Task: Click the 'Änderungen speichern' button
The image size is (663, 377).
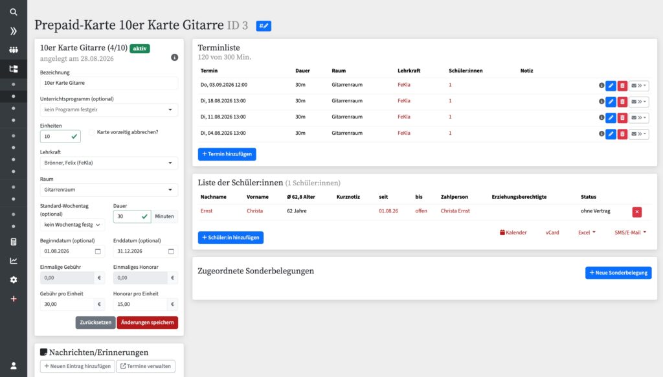Action: (x=147, y=323)
